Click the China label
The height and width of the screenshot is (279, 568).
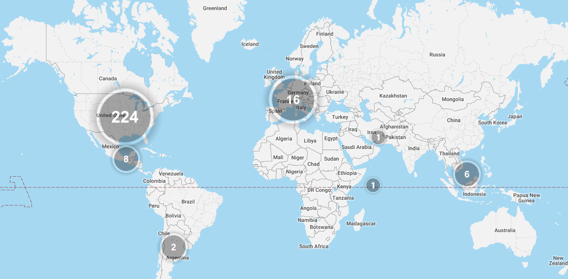(454, 120)
